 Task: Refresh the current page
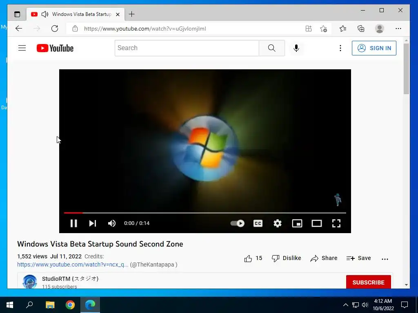pyautogui.click(x=55, y=29)
